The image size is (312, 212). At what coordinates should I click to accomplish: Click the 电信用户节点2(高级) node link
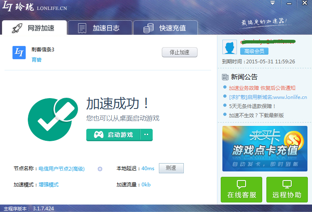61,169
